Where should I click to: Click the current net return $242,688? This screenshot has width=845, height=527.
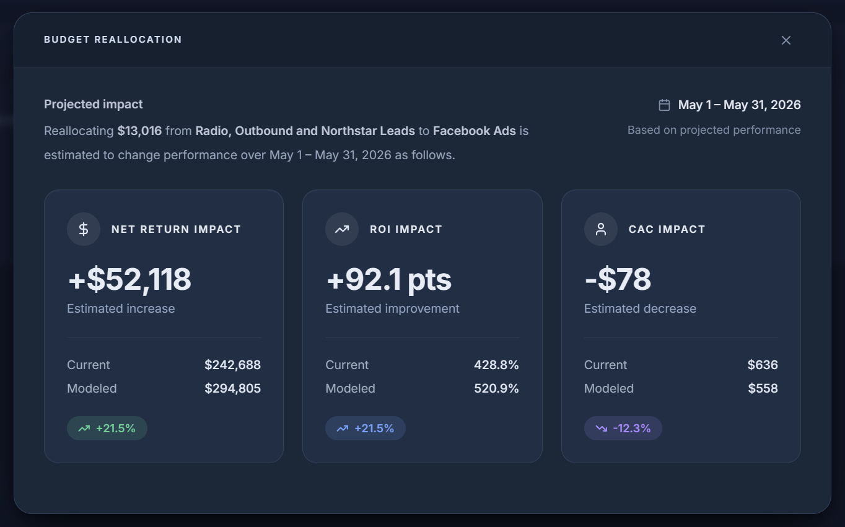tap(233, 365)
